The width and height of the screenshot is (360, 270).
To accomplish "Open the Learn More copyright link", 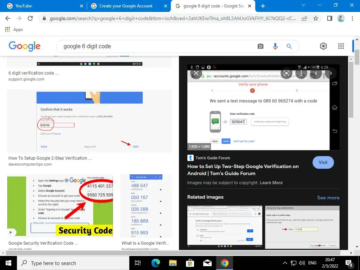I will pyautogui.click(x=271, y=183).
